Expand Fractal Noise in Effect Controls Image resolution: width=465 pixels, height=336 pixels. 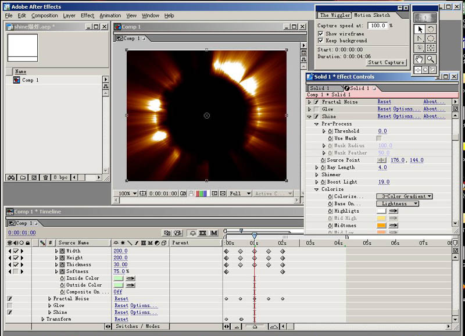(309, 102)
